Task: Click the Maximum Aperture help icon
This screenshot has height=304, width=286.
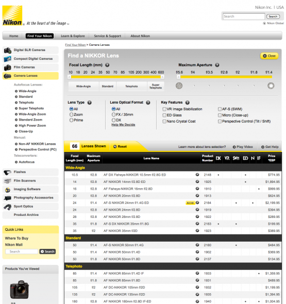Action: (217, 65)
